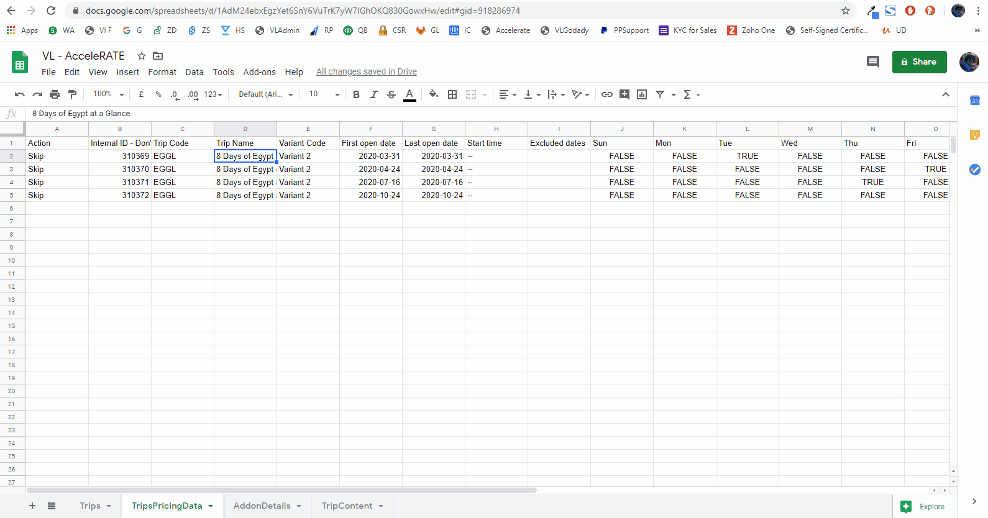Toggle italic formatting
The image size is (988, 518).
tap(373, 94)
